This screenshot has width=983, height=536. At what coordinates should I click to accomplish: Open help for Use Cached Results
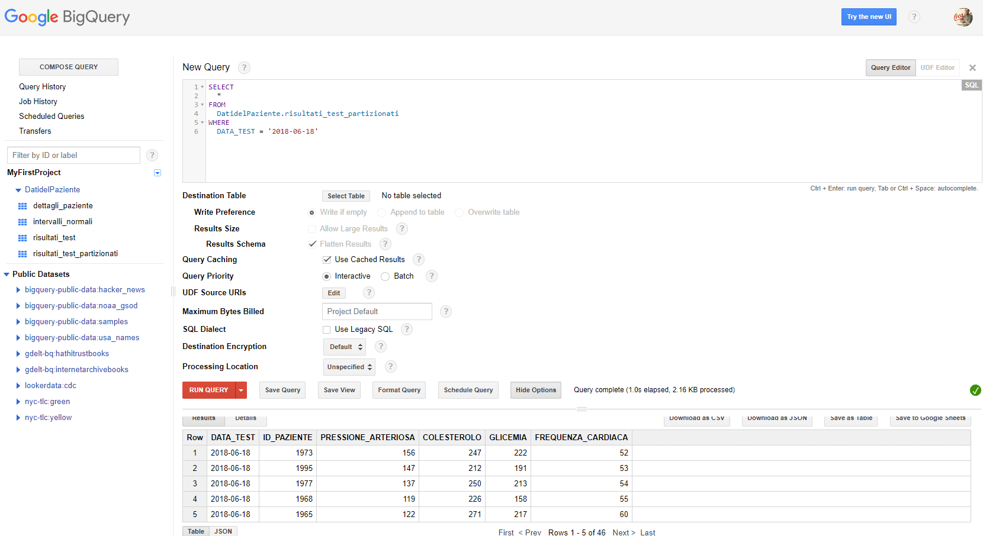[419, 259]
